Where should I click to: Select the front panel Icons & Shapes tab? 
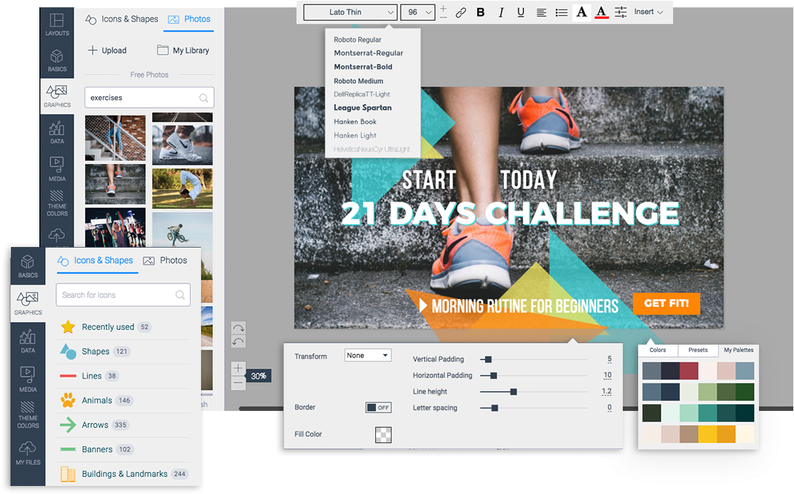coord(95,260)
